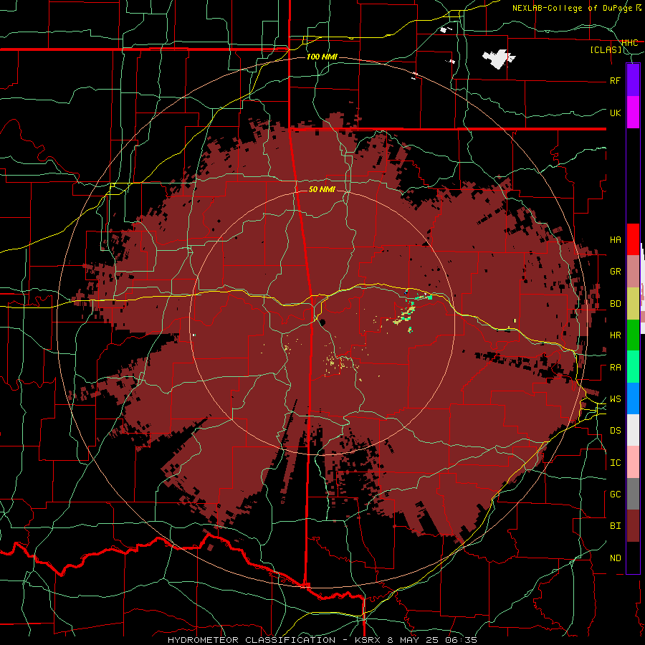This screenshot has width=645, height=645.
Task: Click the 'DS' legend label
Action: 615,431
